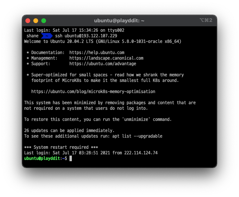The height and width of the screenshot is (197, 239).
Task: Click the https://landscape.canonical.com link
Action: coord(106,58)
